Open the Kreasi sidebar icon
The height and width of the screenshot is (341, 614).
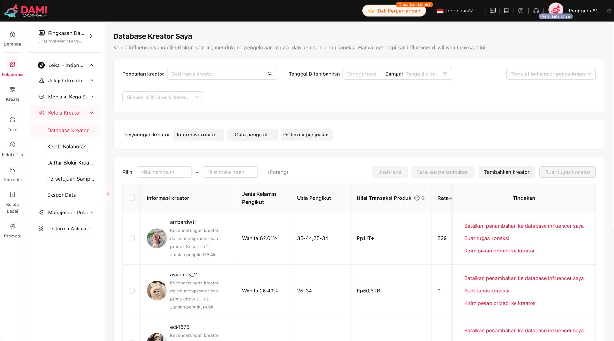pyautogui.click(x=12, y=89)
